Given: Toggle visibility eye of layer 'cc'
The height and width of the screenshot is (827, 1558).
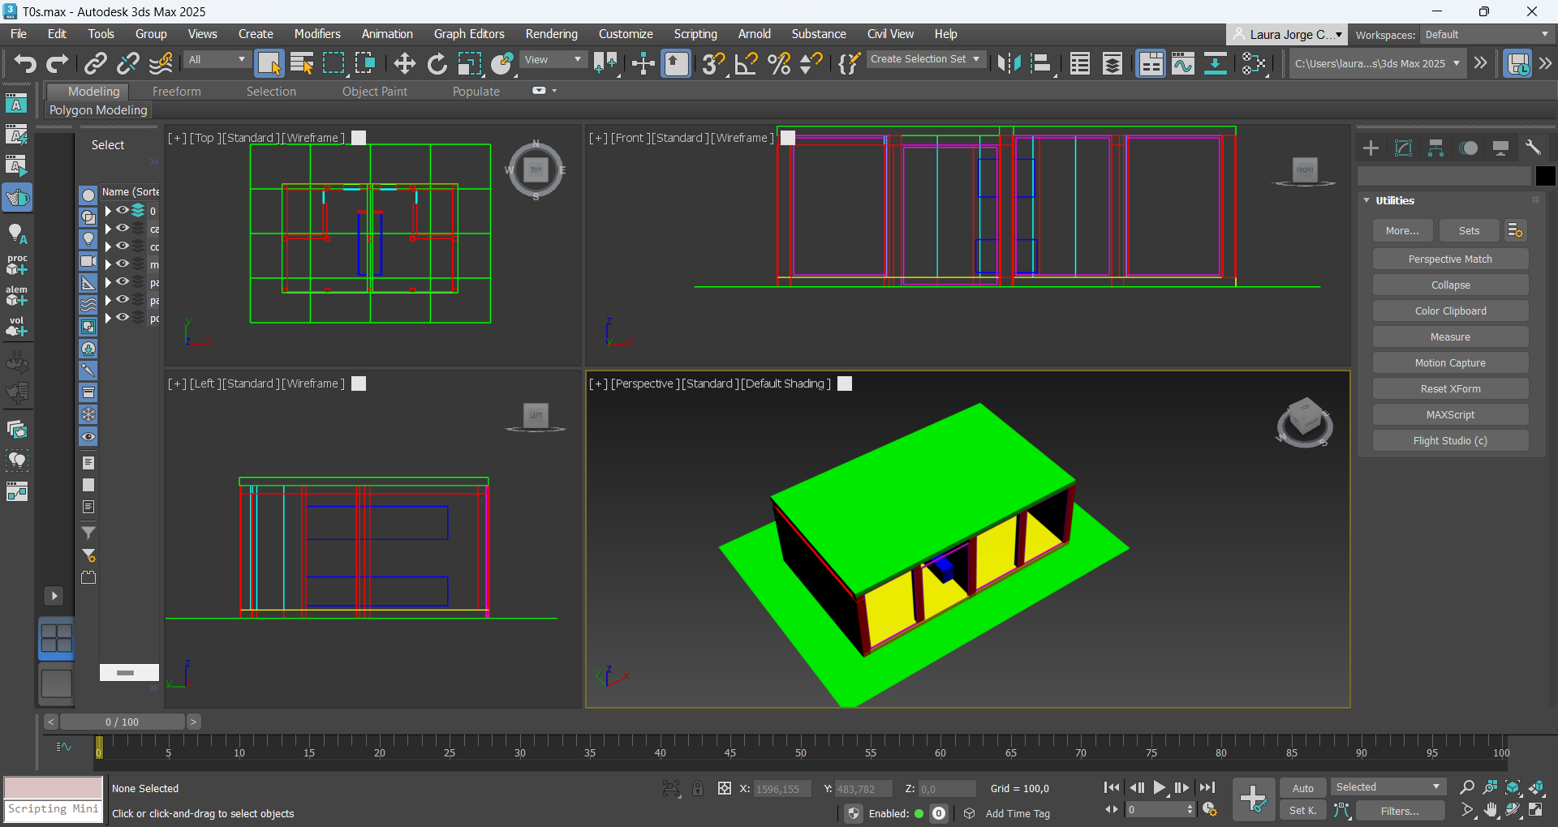Looking at the screenshot, I should tap(123, 246).
